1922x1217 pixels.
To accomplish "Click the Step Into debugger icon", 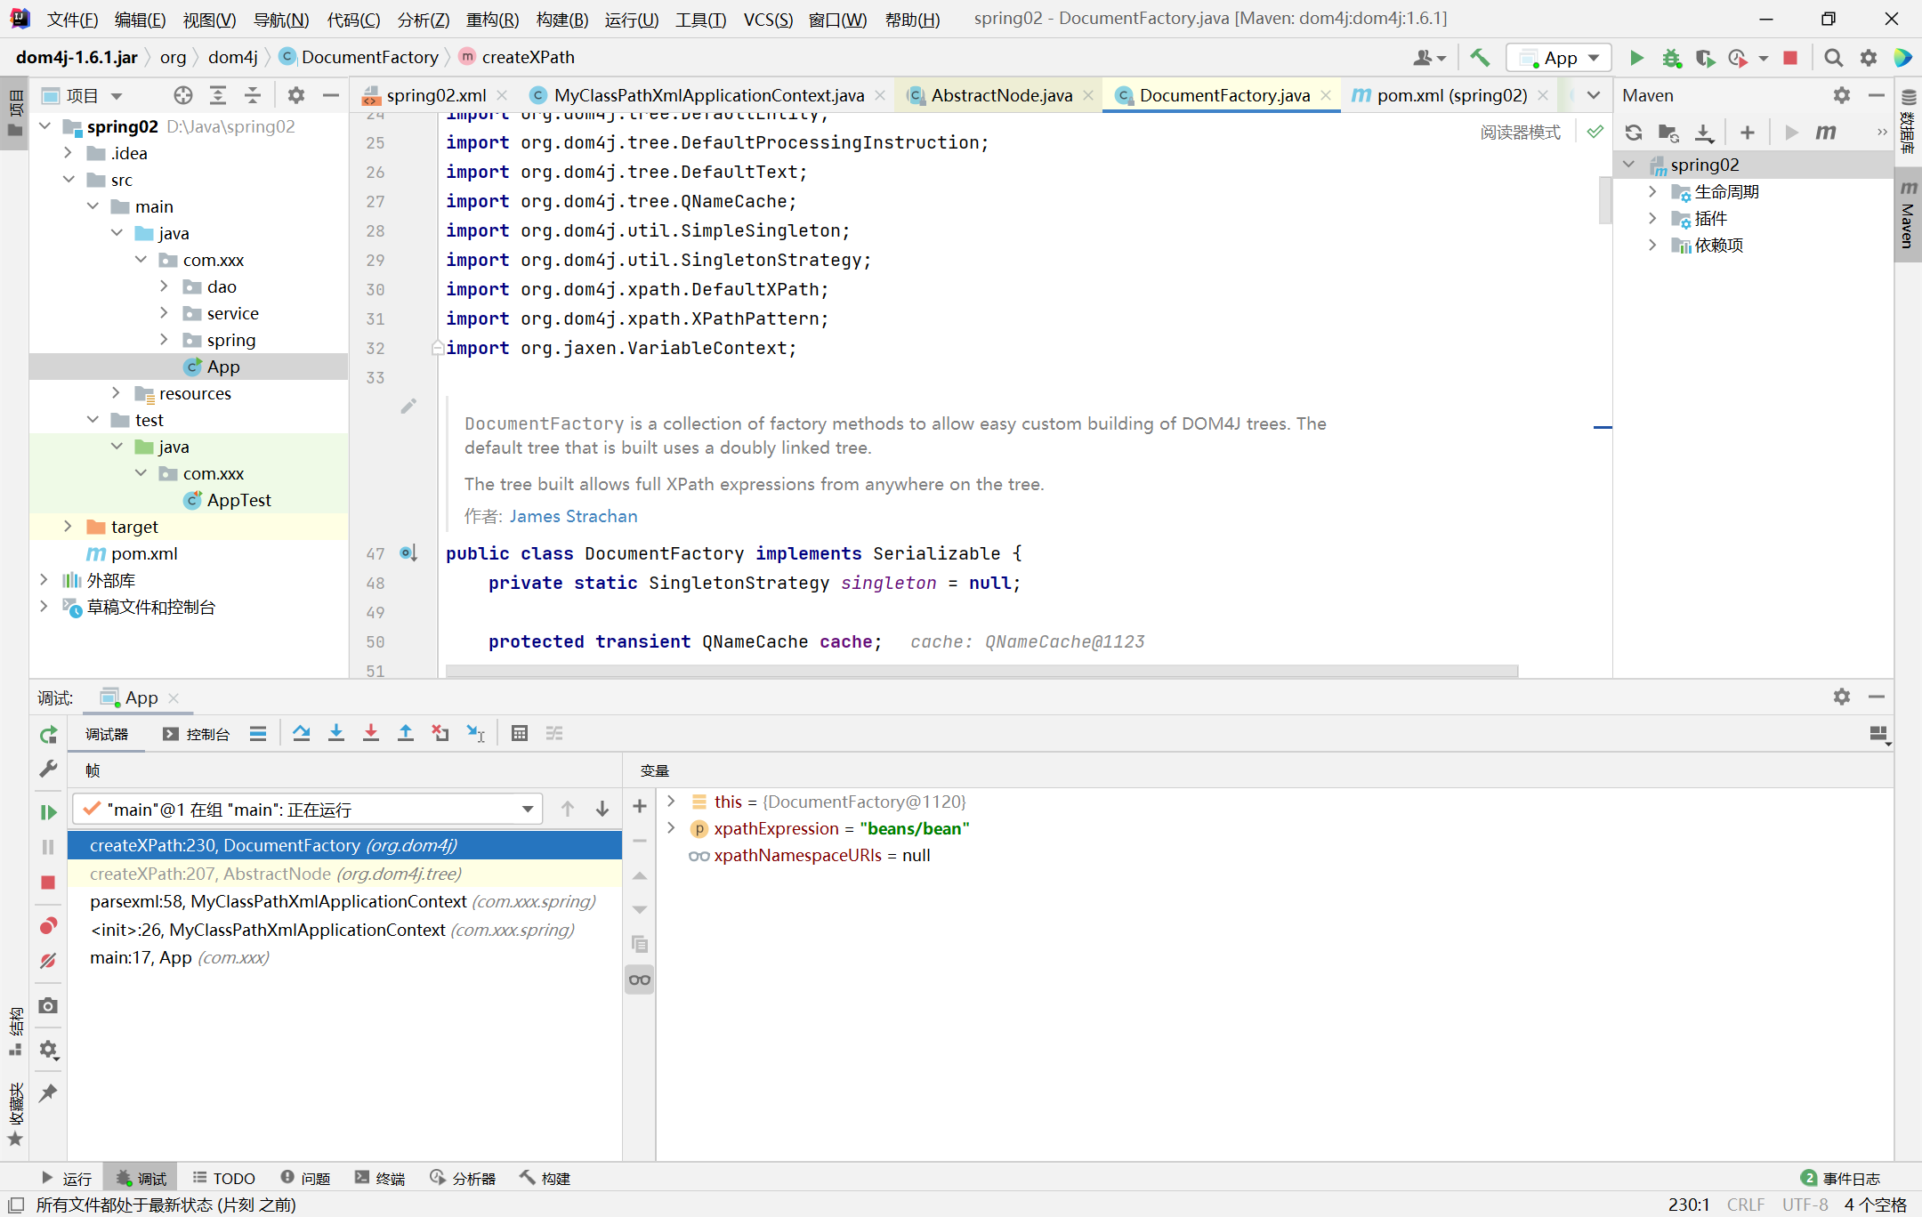I will click(335, 733).
